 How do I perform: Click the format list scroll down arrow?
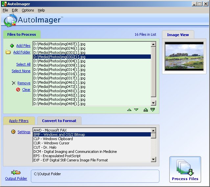coord(153,159)
